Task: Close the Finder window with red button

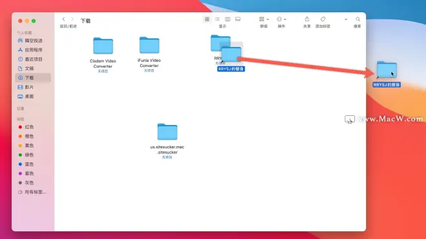Action: coord(20,21)
